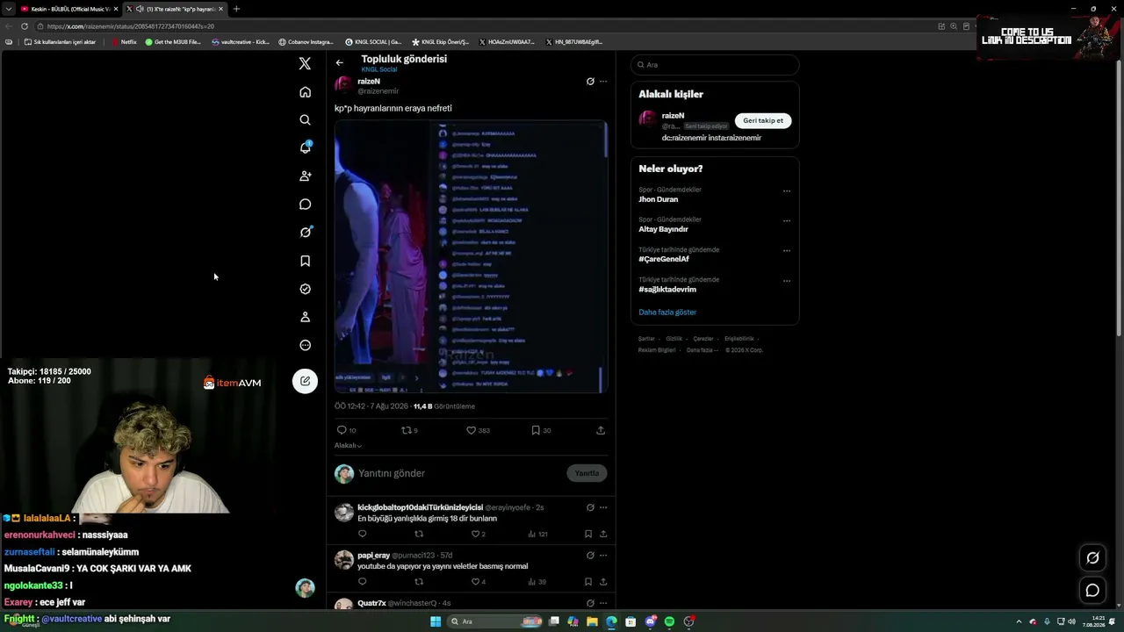The height and width of the screenshot is (632, 1124).
Task: Compose a new post with the round button
Action: [305, 381]
